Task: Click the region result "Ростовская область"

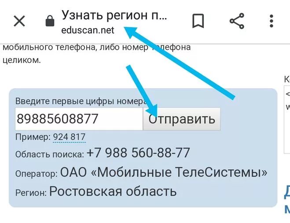Action: 113,191
